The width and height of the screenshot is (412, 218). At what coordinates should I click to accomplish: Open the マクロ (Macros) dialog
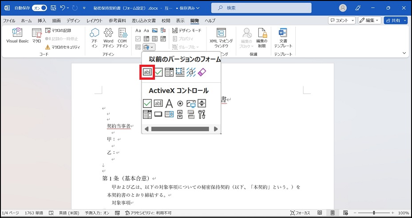36,36
